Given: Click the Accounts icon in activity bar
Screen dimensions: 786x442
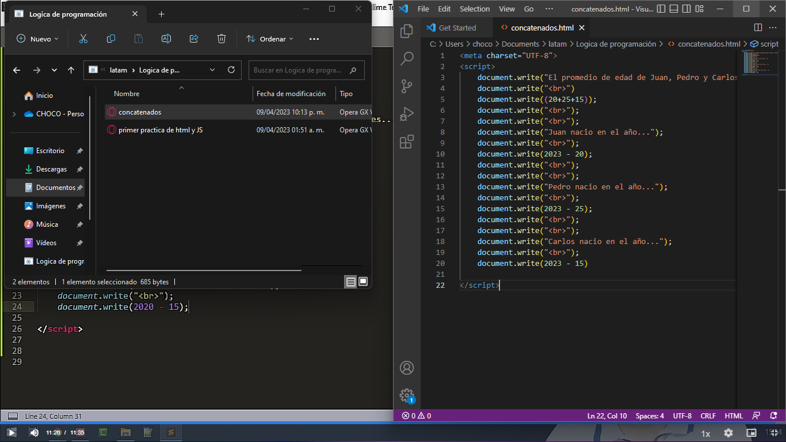Looking at the screenshot, I should pos(407,368).
